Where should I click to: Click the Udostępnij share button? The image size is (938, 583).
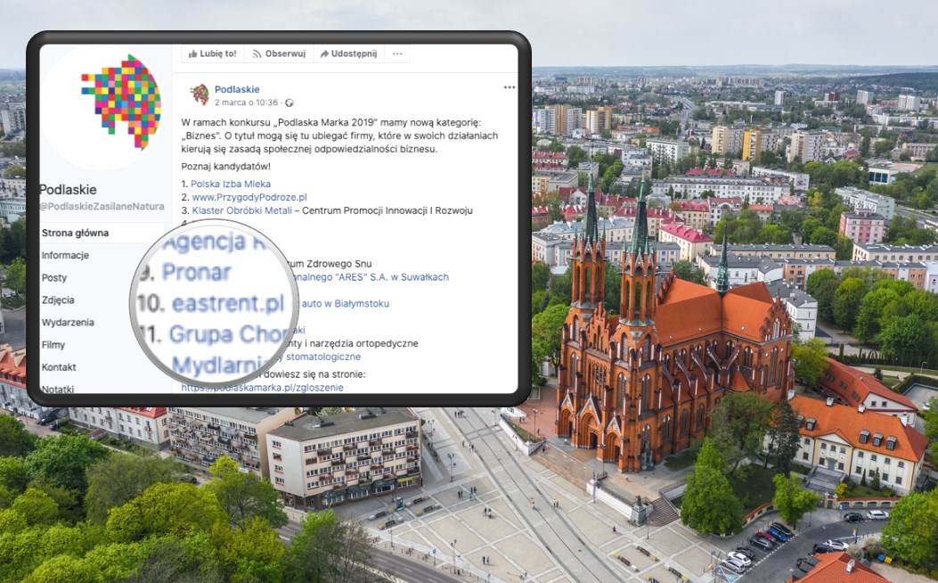pyautogui.click(x=347, y=53)
